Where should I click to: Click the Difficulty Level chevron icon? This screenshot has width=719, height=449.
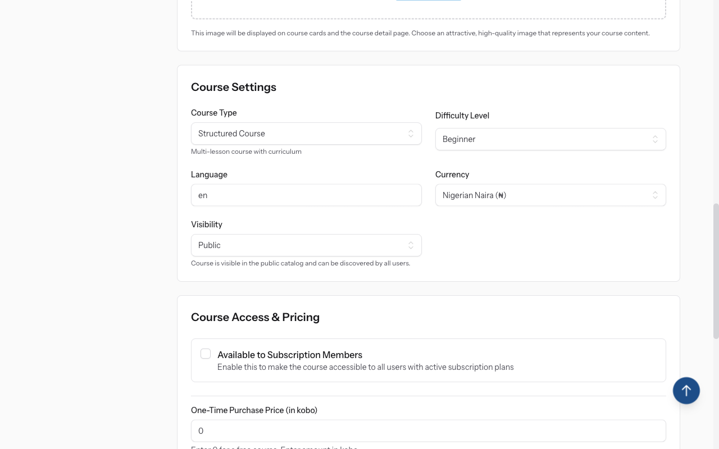(x=655, y=139)
